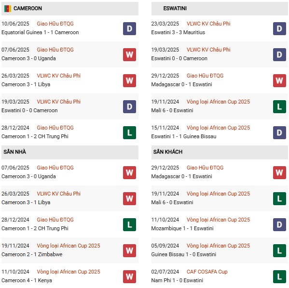Click the Cameroon flag icon

(x=8, y=9)
